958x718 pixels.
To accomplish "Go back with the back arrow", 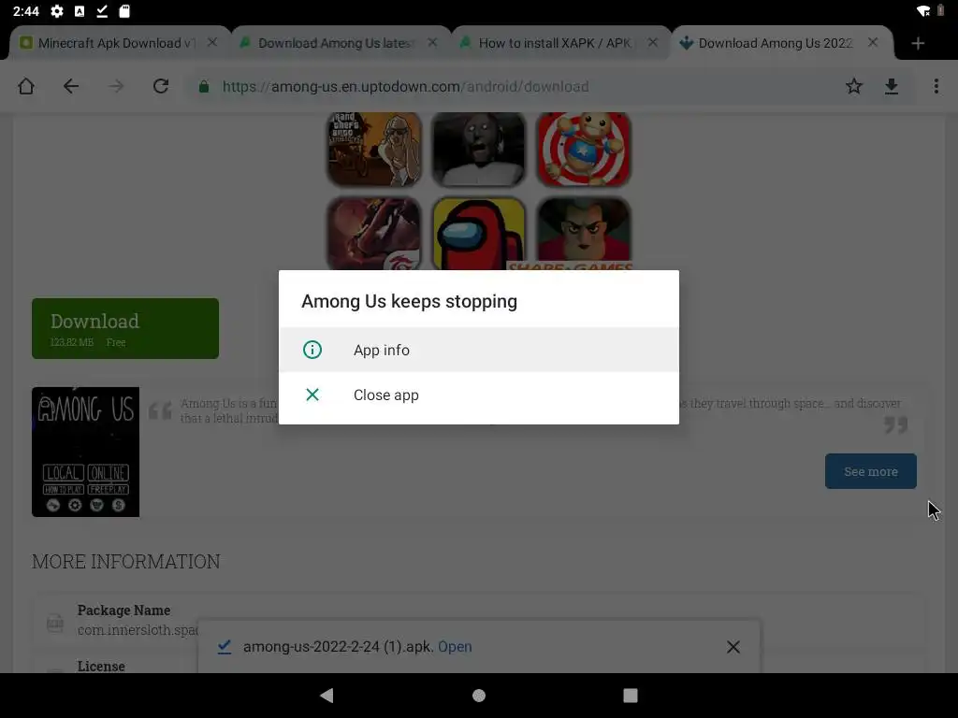I will [x=71, y=86].
